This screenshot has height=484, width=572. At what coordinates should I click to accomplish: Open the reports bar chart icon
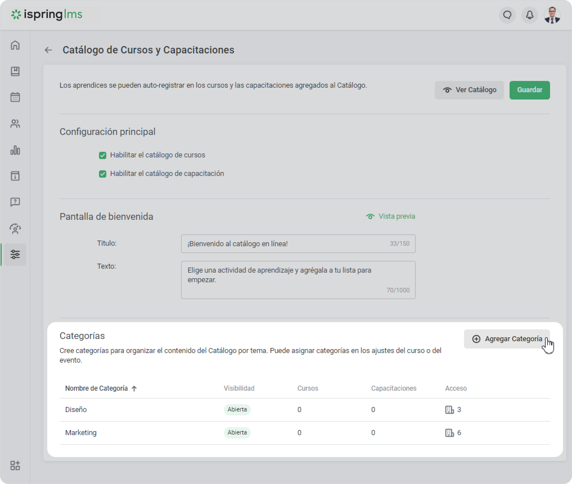click(x=15, y=150)
